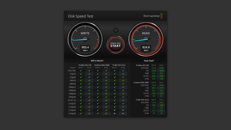Close the Disk Speed Test window
This screenshot has width=231, height=130.
[65, 12]
